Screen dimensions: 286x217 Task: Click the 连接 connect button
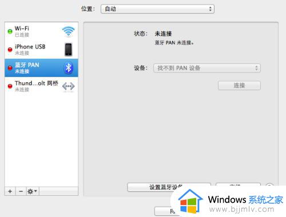pos(239,86)
